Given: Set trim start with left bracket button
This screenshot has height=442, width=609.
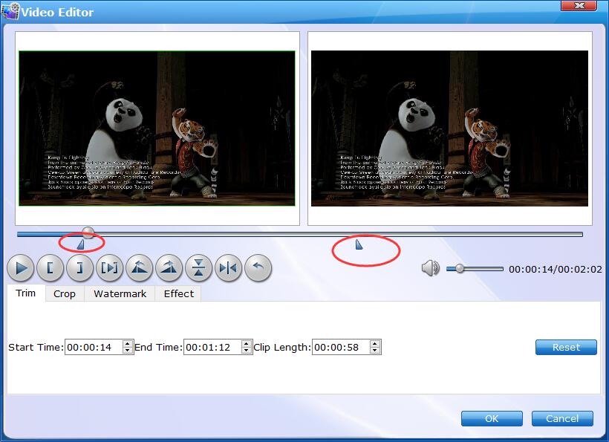Looking at the screenshot, I should [50, 268].
